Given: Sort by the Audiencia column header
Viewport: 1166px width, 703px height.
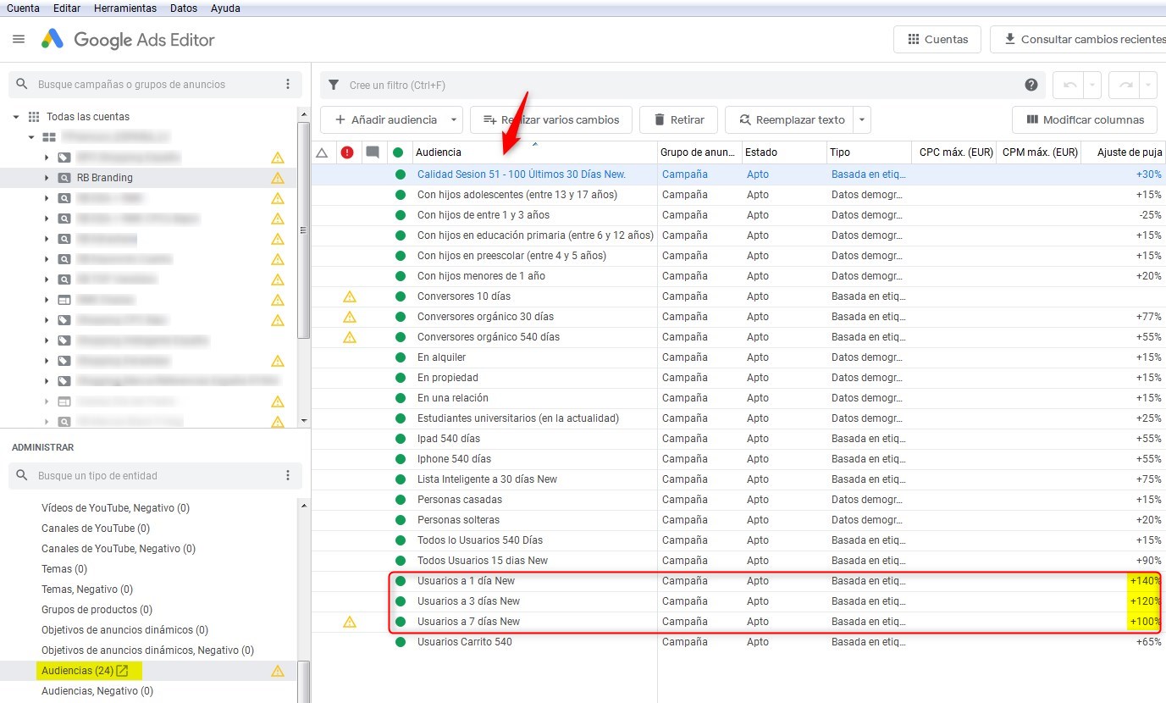Looking at the screenshot, I should pyautogui.click(x=534, y=152).
